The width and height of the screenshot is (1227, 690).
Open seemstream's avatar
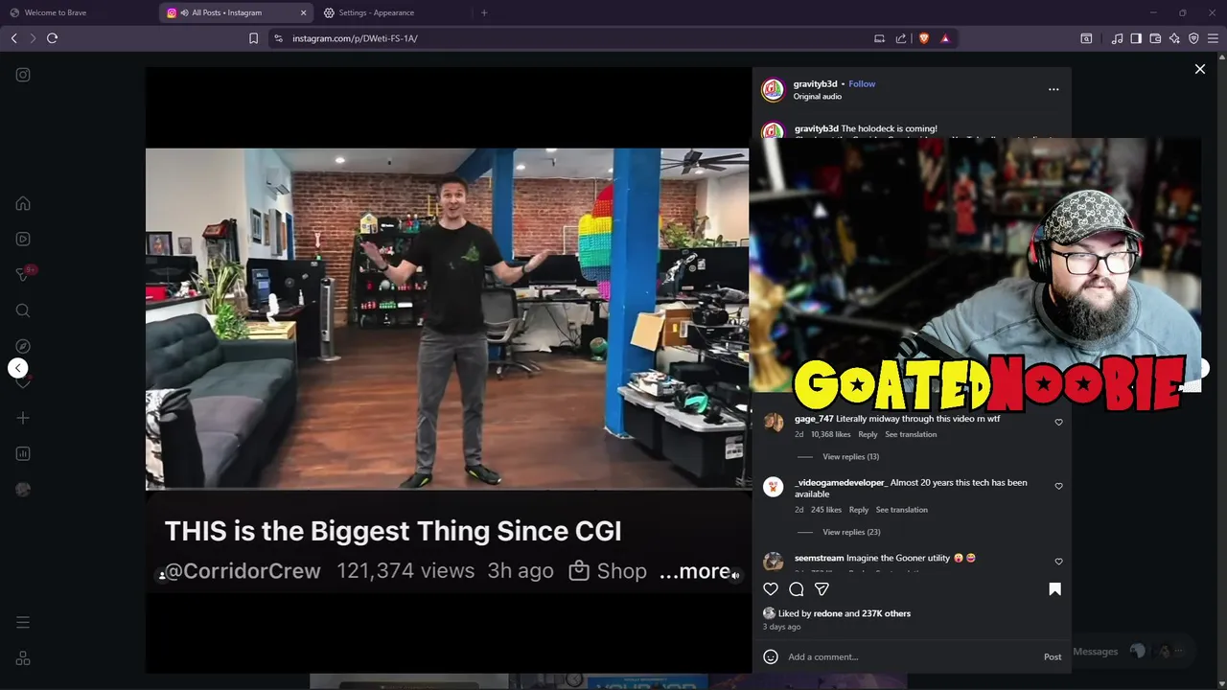(x=774, y=562)
